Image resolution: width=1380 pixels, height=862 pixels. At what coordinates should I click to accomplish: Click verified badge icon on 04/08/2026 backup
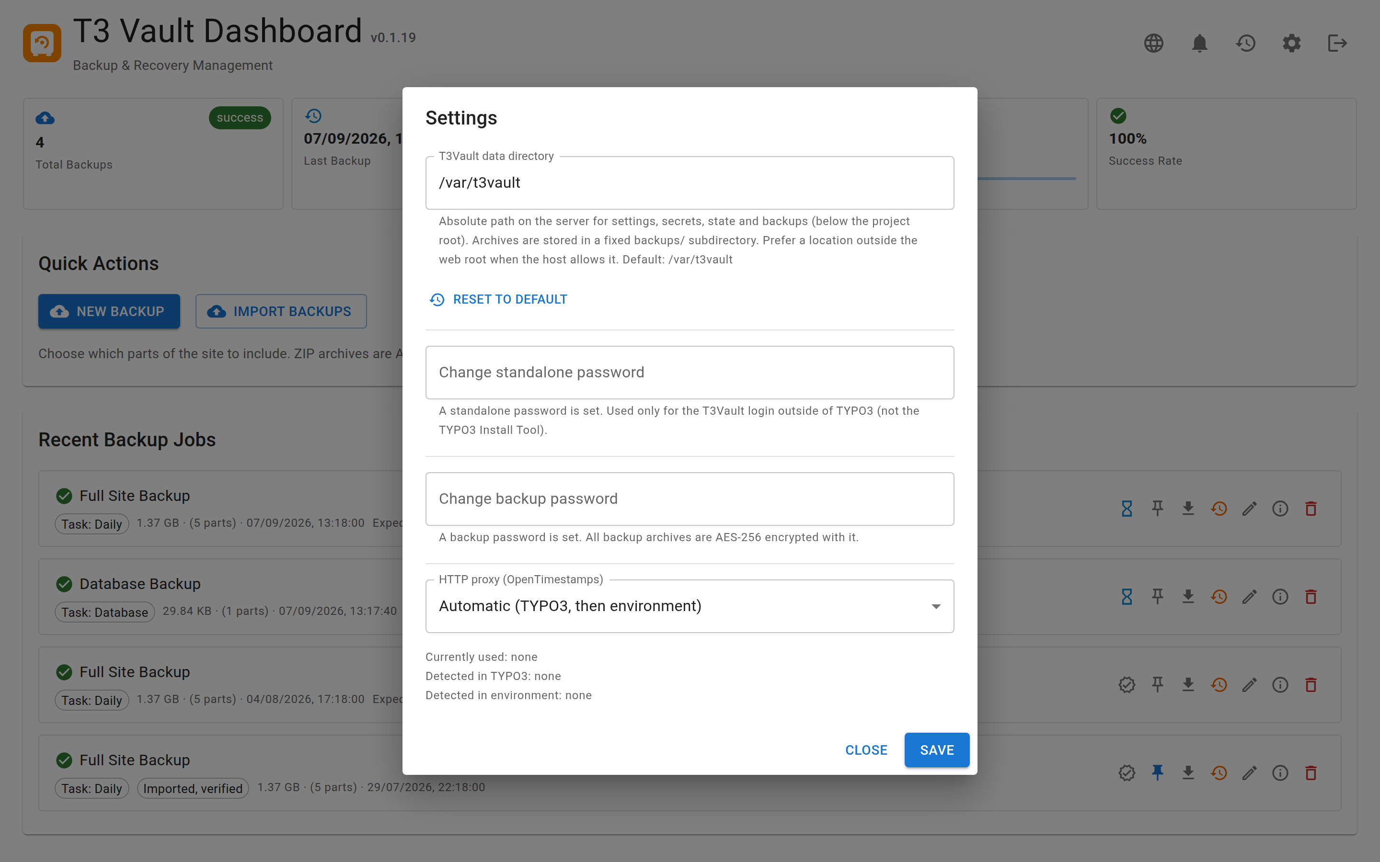point(1127,685)
